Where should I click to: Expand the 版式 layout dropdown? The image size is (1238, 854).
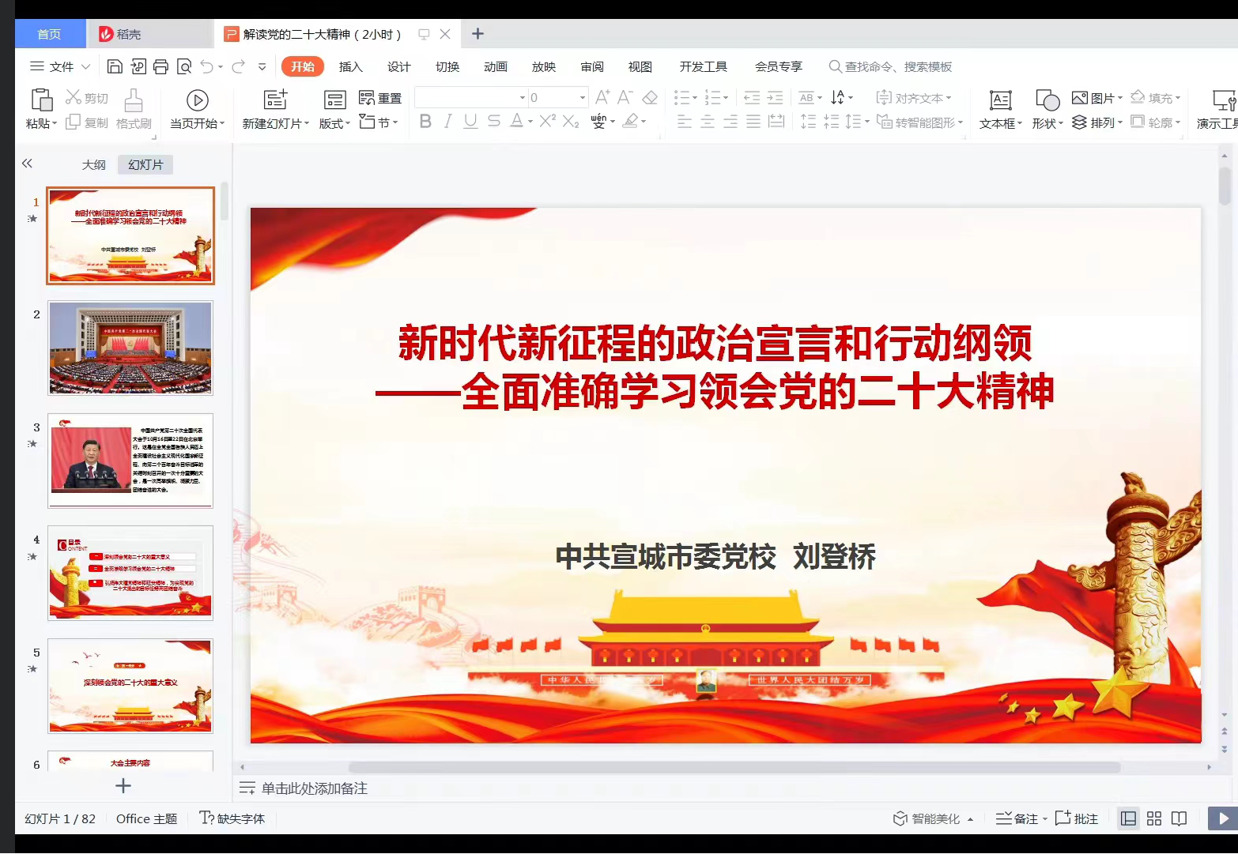pos(335,123)
